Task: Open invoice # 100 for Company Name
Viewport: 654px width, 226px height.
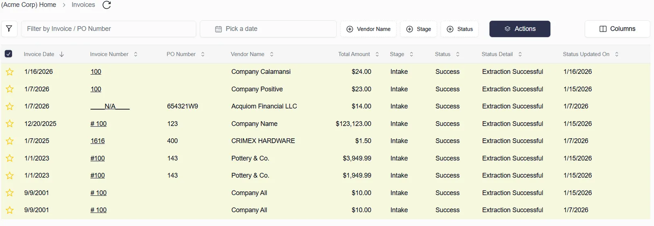Action: coord(99,124)
